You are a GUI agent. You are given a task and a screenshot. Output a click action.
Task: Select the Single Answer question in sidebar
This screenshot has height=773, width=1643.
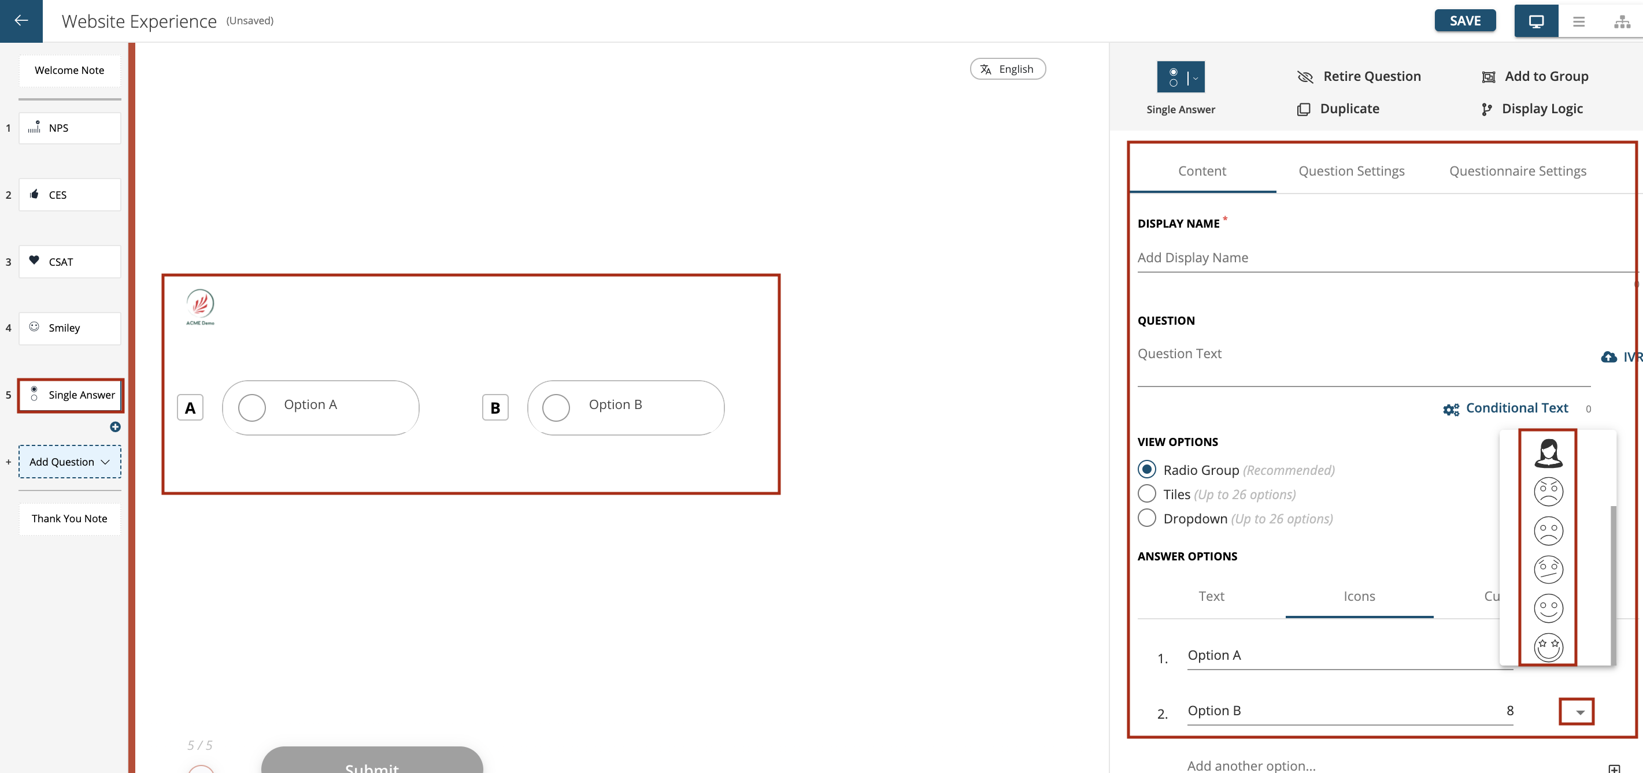70,395
